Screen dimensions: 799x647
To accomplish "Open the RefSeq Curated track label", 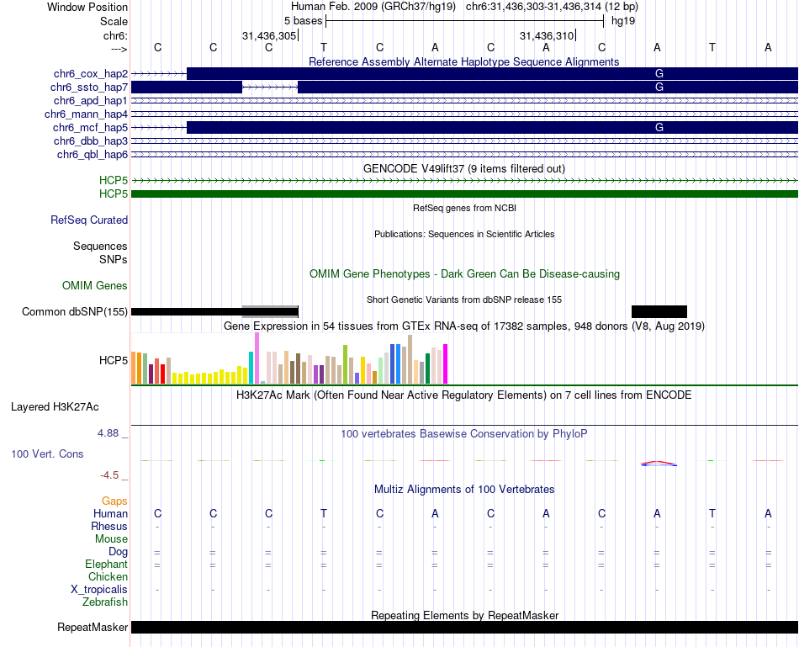I will [89, 220].
